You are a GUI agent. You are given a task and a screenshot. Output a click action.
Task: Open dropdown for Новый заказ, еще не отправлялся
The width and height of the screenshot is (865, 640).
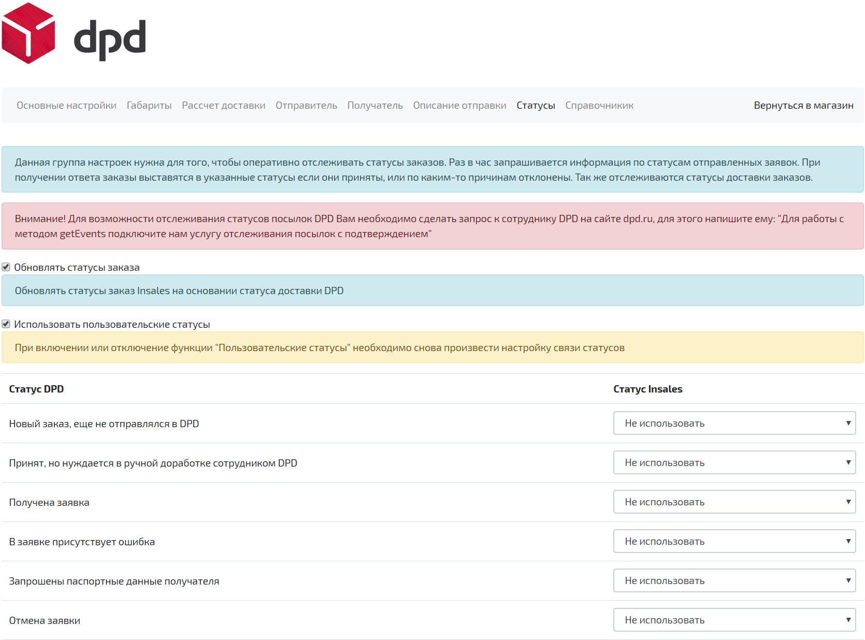[x=734, y=423]
